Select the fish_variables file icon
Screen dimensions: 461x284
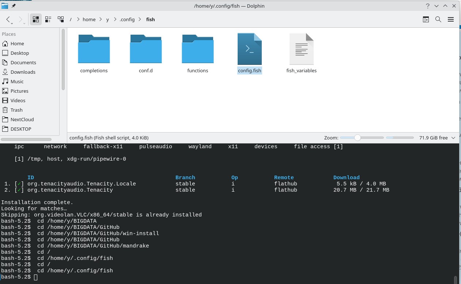(x=302, y=49)
